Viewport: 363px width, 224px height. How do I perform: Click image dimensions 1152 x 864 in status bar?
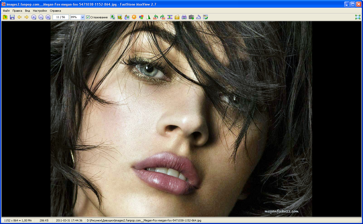point(18,220)
